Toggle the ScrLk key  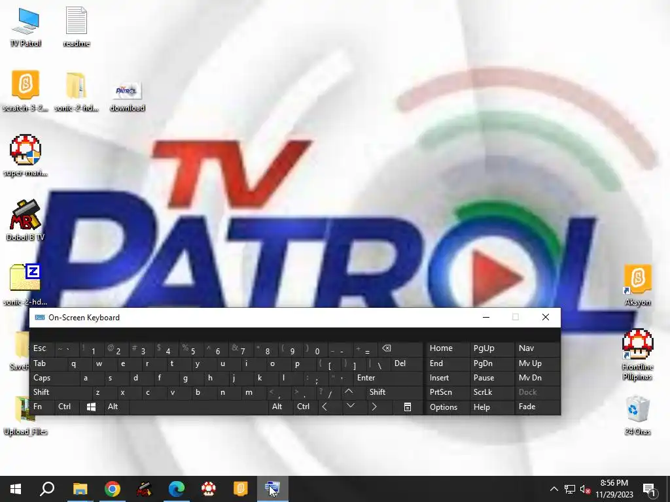click(x=491, y=392)
